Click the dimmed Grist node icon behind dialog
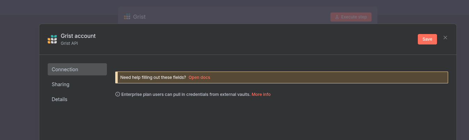 [127, 17]
